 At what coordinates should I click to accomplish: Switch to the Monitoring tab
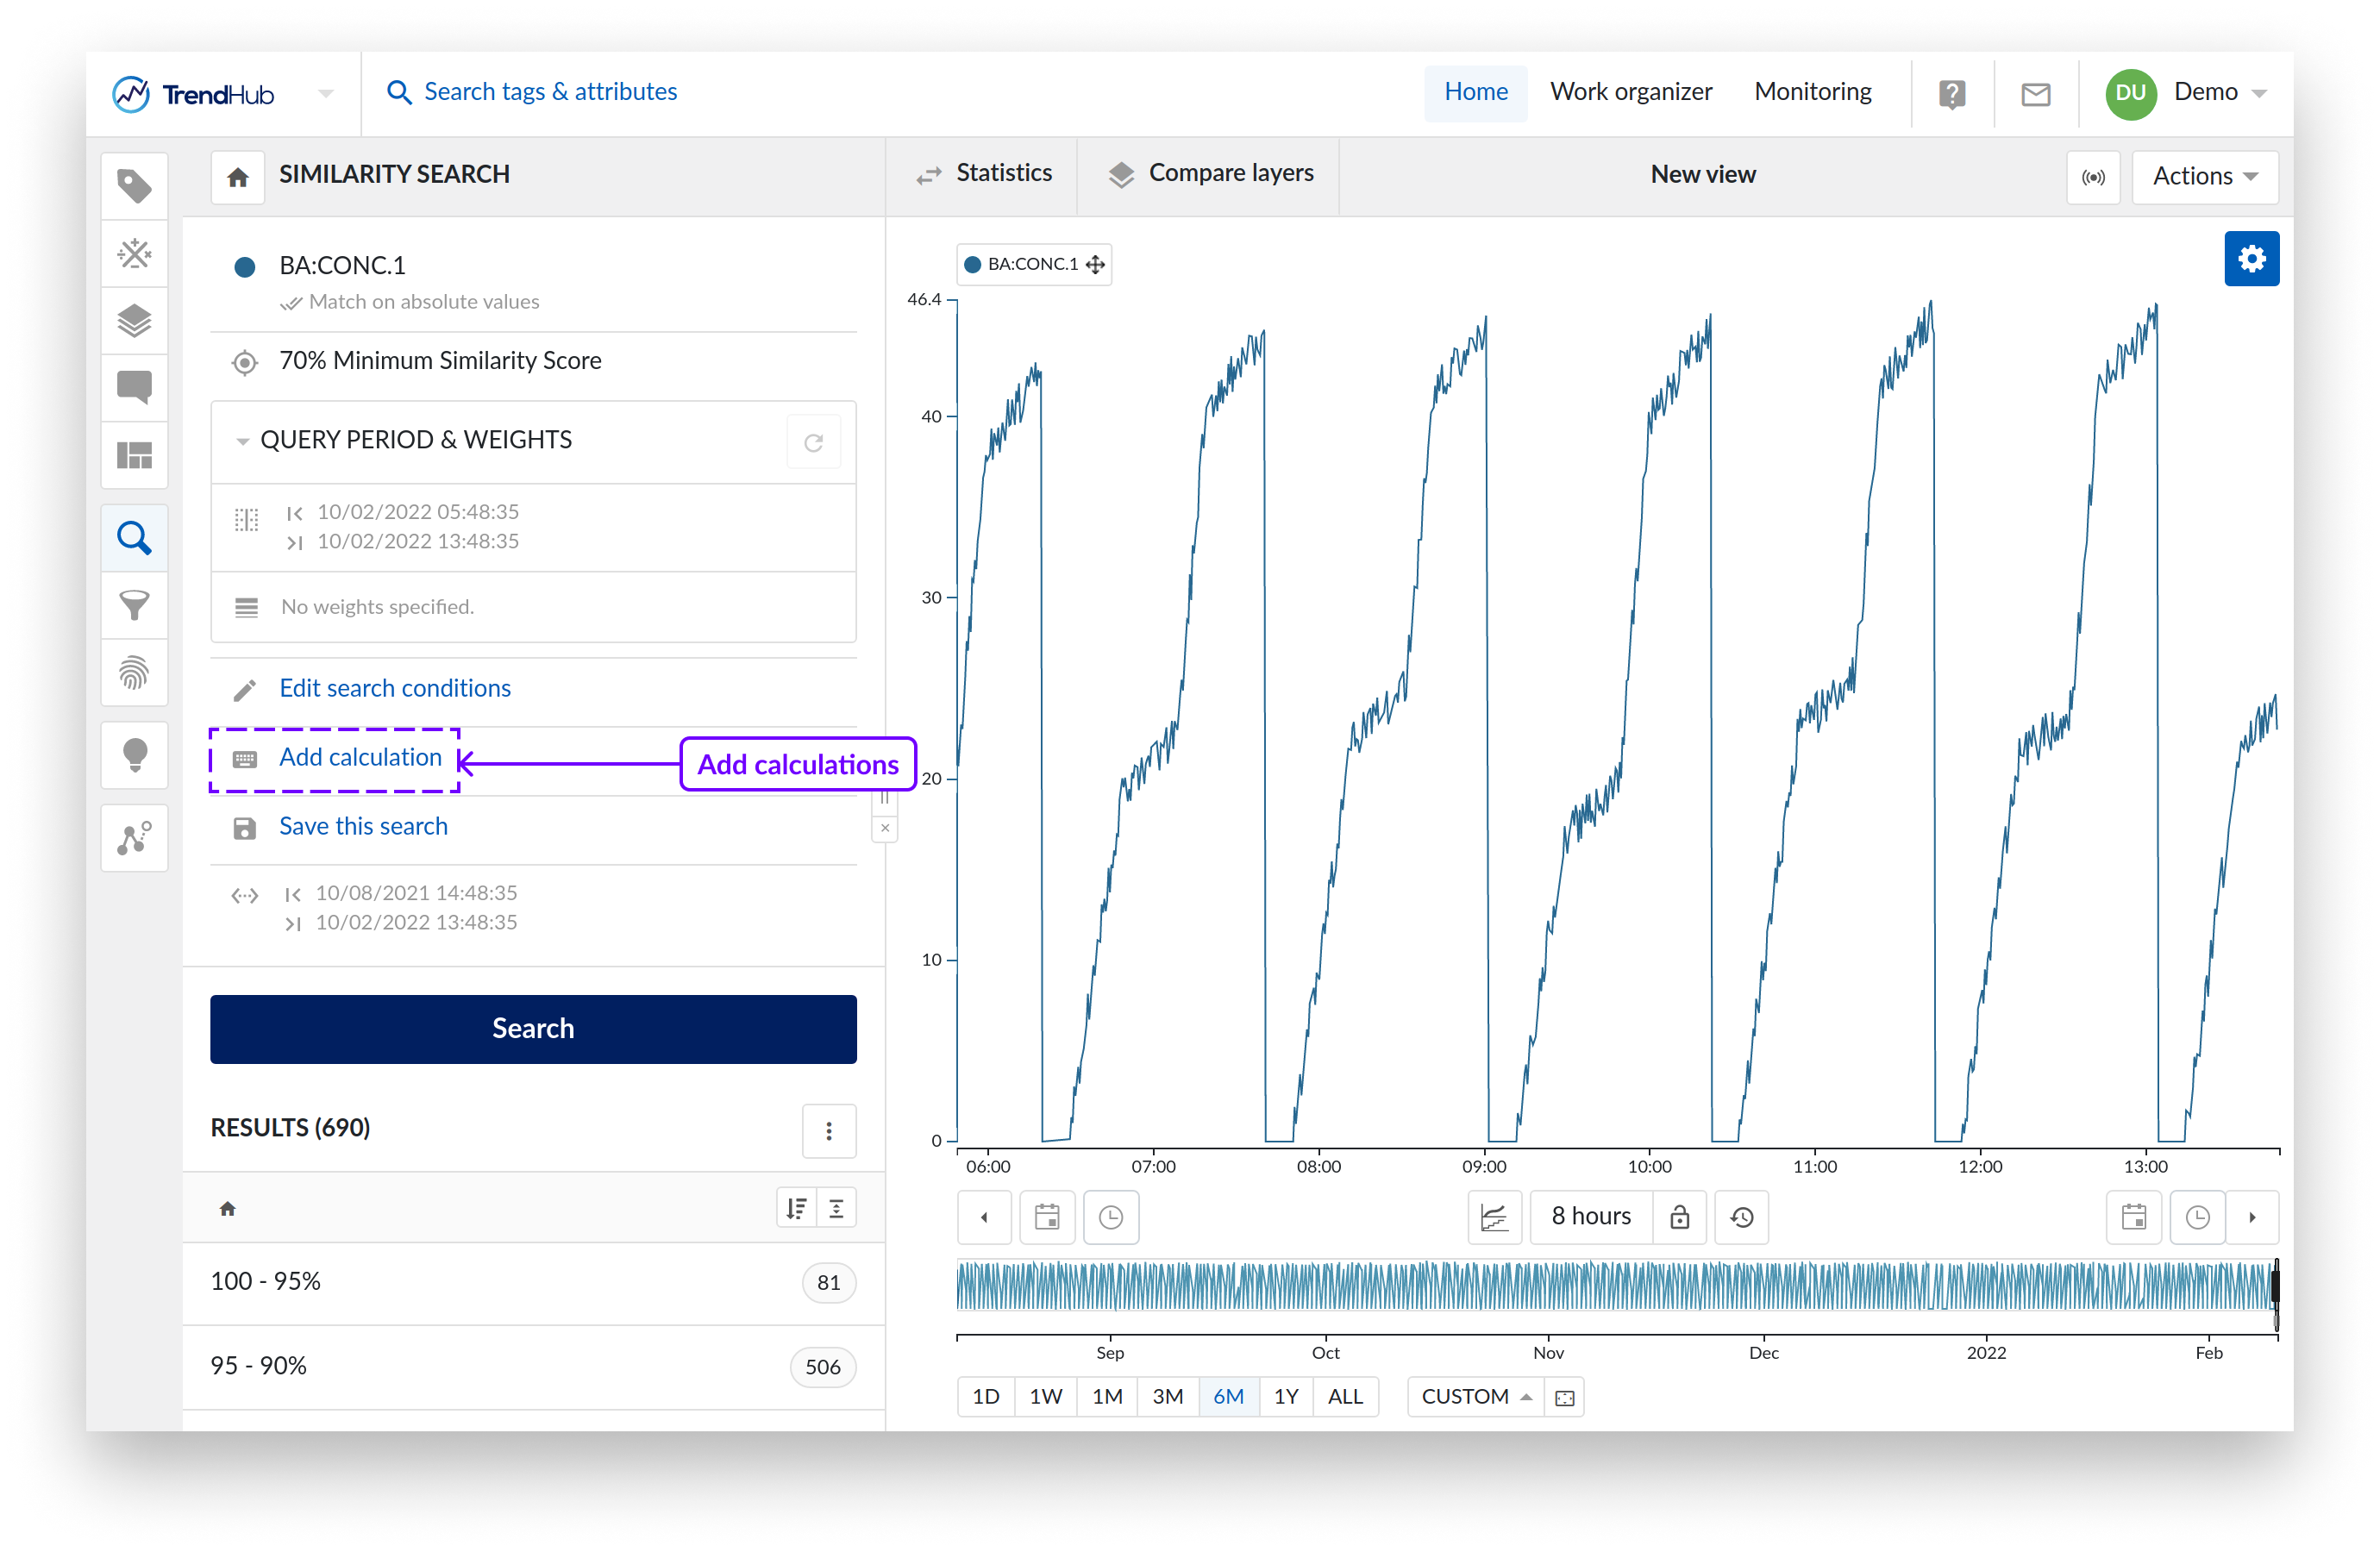pyautogui.click(x=1812, y=93)
